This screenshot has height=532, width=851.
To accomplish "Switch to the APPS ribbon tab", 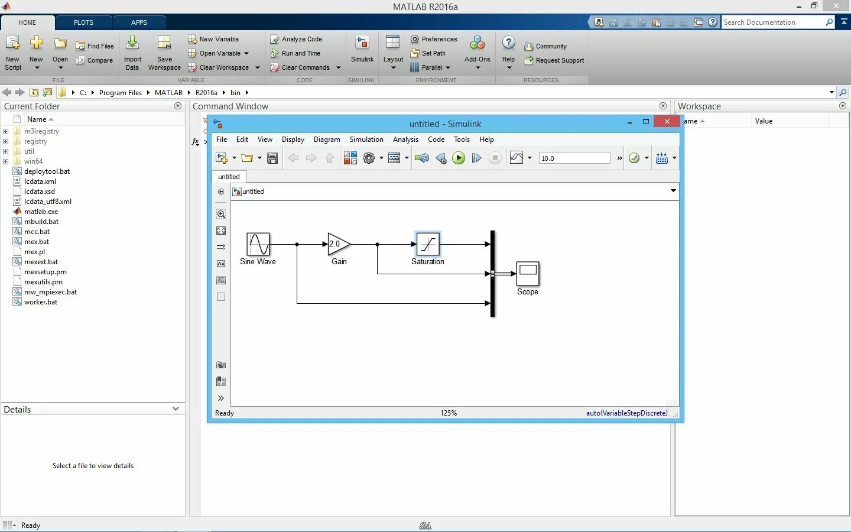I will pyautogui.click(x=139, y=22).
